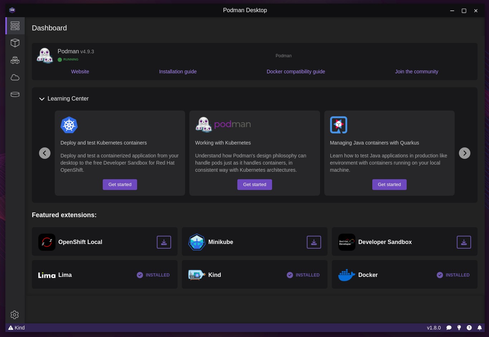Click the Kubernetes wheel logo in Learning Center
489x337 pixels.
coord(69,125)
